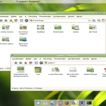Click the blue globe browser icon in dock
The image size is (106, 106).
53,103
